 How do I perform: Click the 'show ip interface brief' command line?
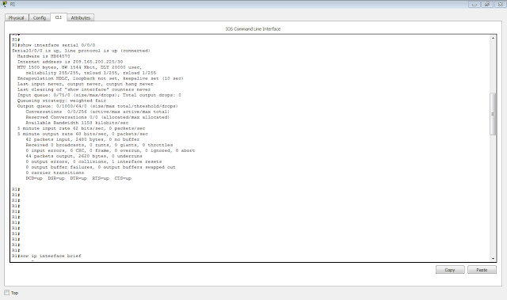click(47, 256)
